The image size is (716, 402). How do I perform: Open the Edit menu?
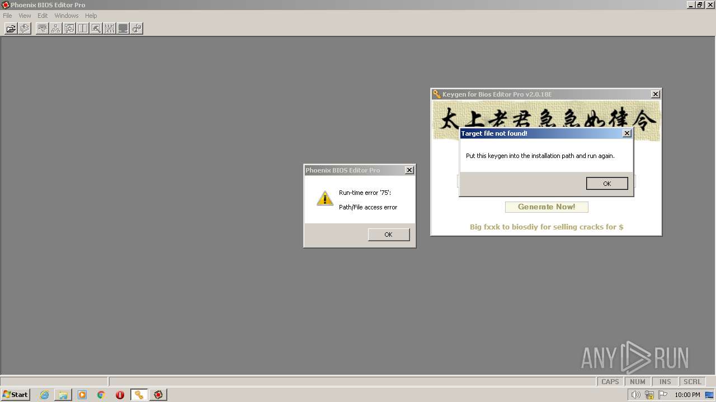point(43,16)
